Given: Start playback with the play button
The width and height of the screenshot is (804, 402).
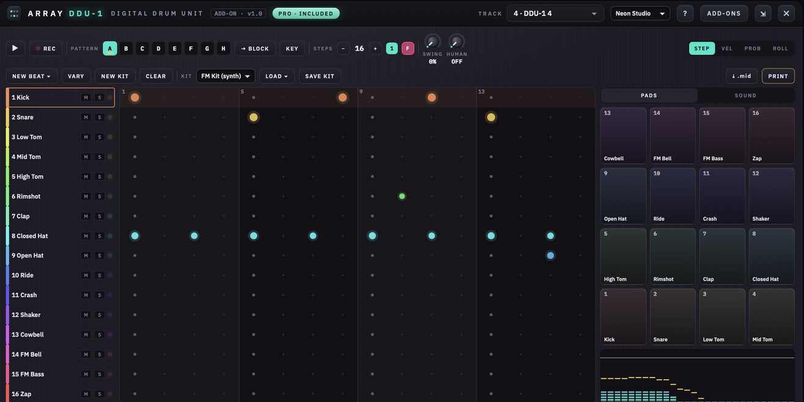Looking at the screenshot, I should coord(15,48).
